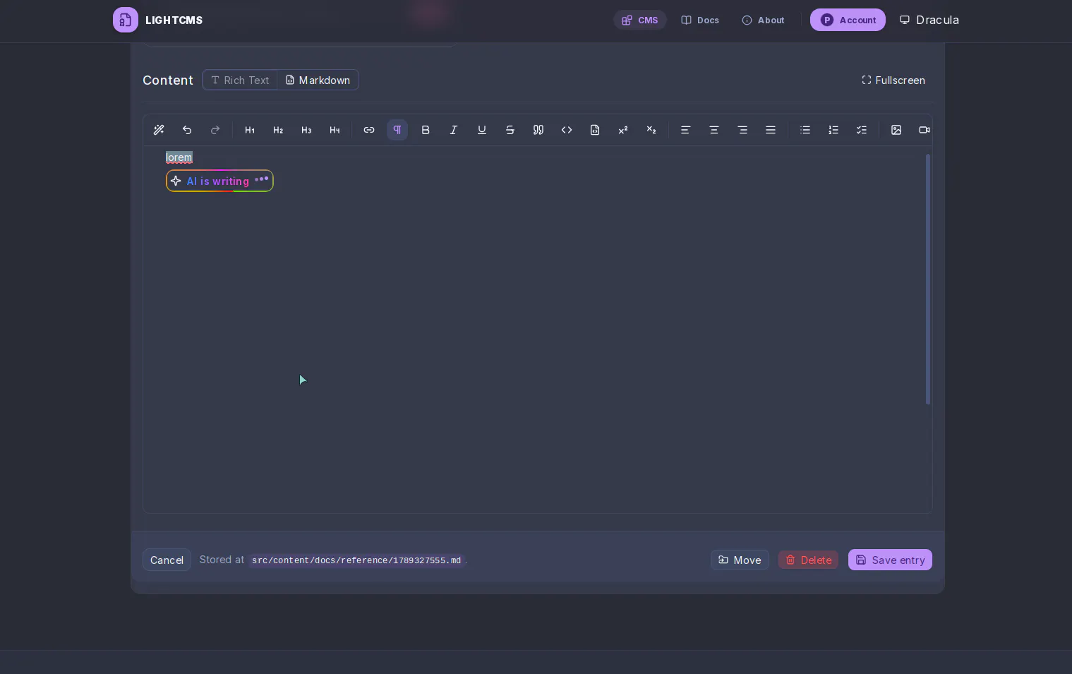Switch to Rich Text editor tab
Image resolution: width=1072 pixels, height=674 pixels.
240,80
